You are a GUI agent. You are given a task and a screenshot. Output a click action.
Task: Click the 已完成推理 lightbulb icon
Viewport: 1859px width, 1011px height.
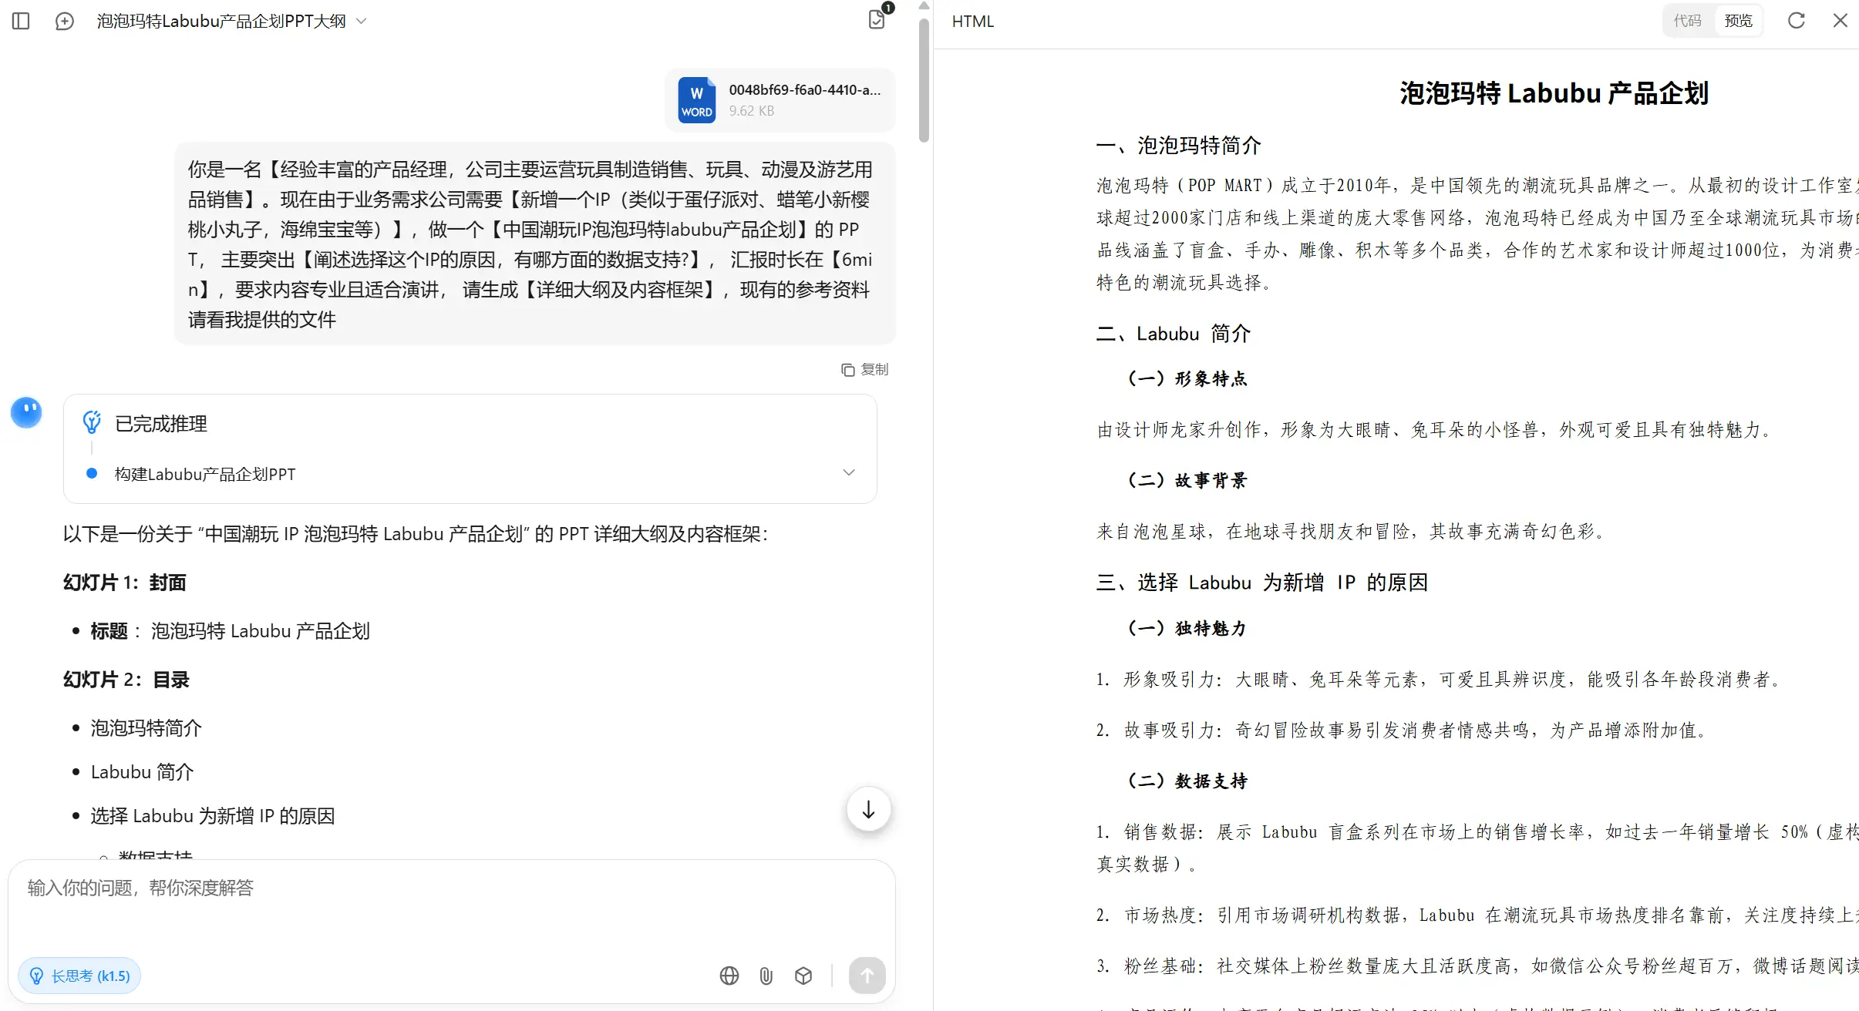pos(92,422)
